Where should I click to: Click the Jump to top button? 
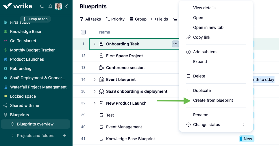tap(35, 19)
